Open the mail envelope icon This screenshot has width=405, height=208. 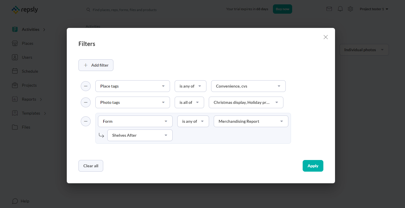click(x=329, y=9)
